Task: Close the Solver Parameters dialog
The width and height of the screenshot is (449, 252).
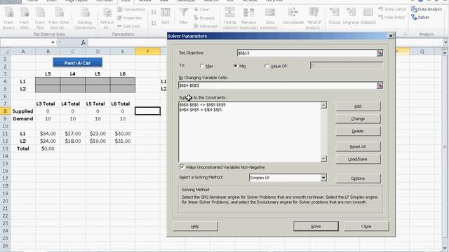Action: point(391,36)
